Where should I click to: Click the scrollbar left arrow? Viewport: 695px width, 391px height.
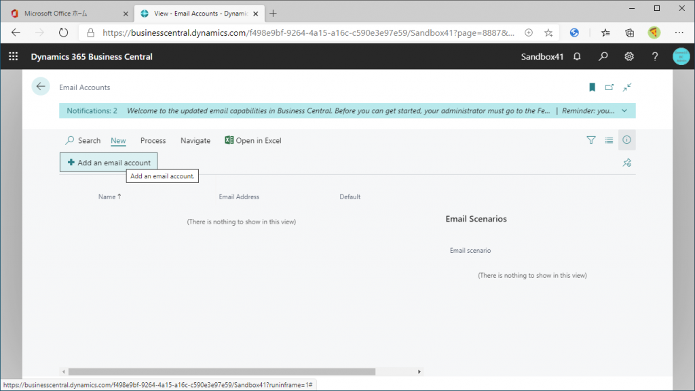[63, 371]
